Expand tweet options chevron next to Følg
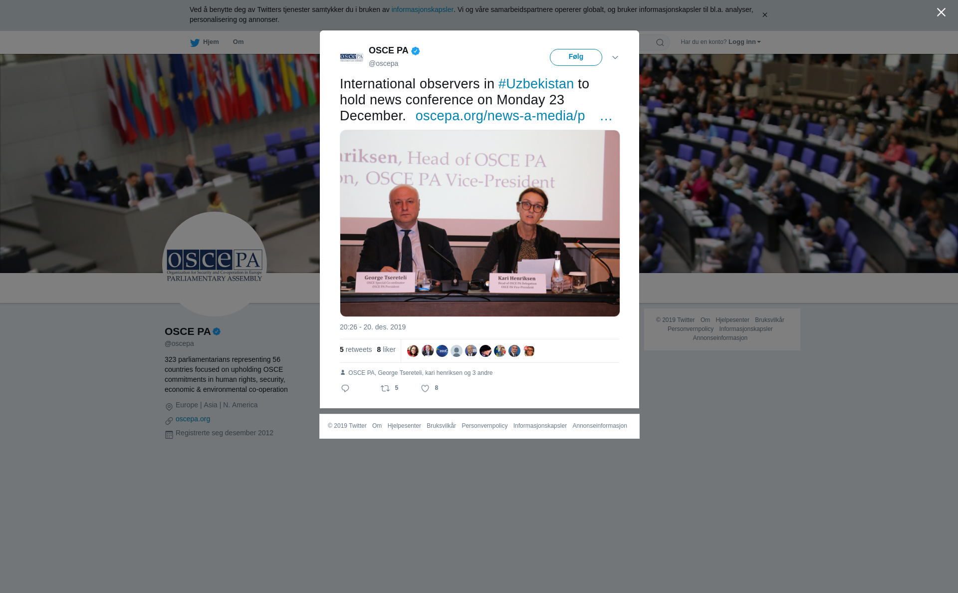 tap(615, 57)
